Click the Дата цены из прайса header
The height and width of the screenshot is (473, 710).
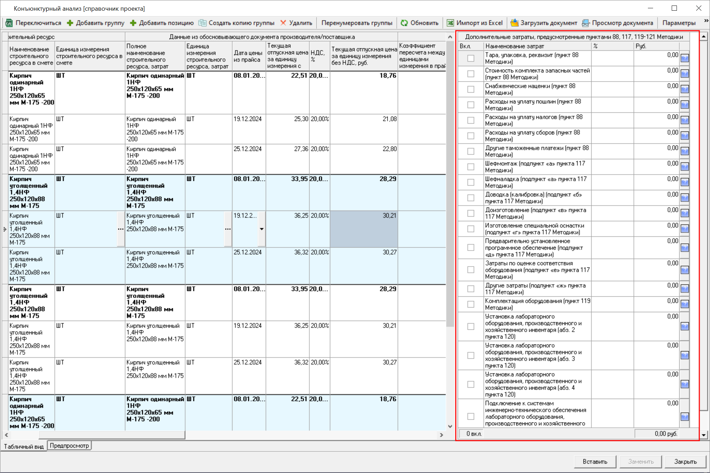click(249, 56)
